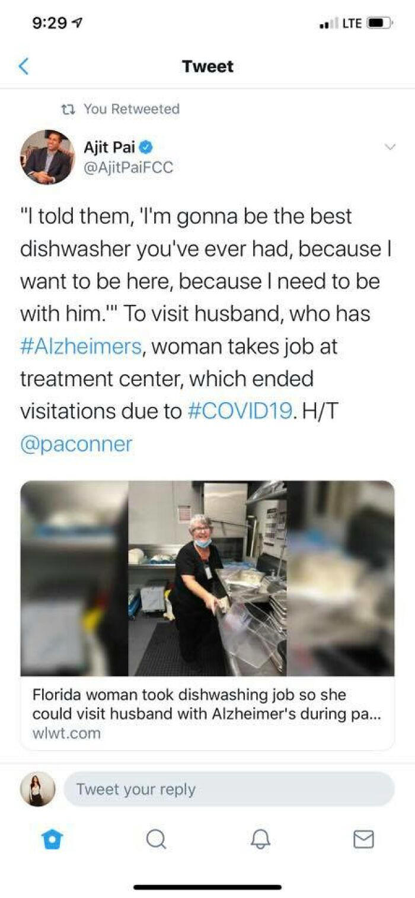
Task: View Ajit Pai's profile picture
Action: coord(47,157)
